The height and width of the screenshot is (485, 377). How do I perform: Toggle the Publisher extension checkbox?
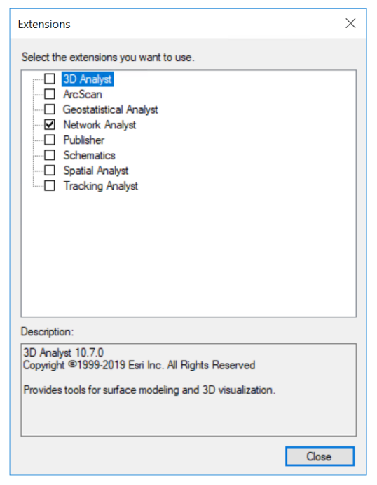point(49,140)
